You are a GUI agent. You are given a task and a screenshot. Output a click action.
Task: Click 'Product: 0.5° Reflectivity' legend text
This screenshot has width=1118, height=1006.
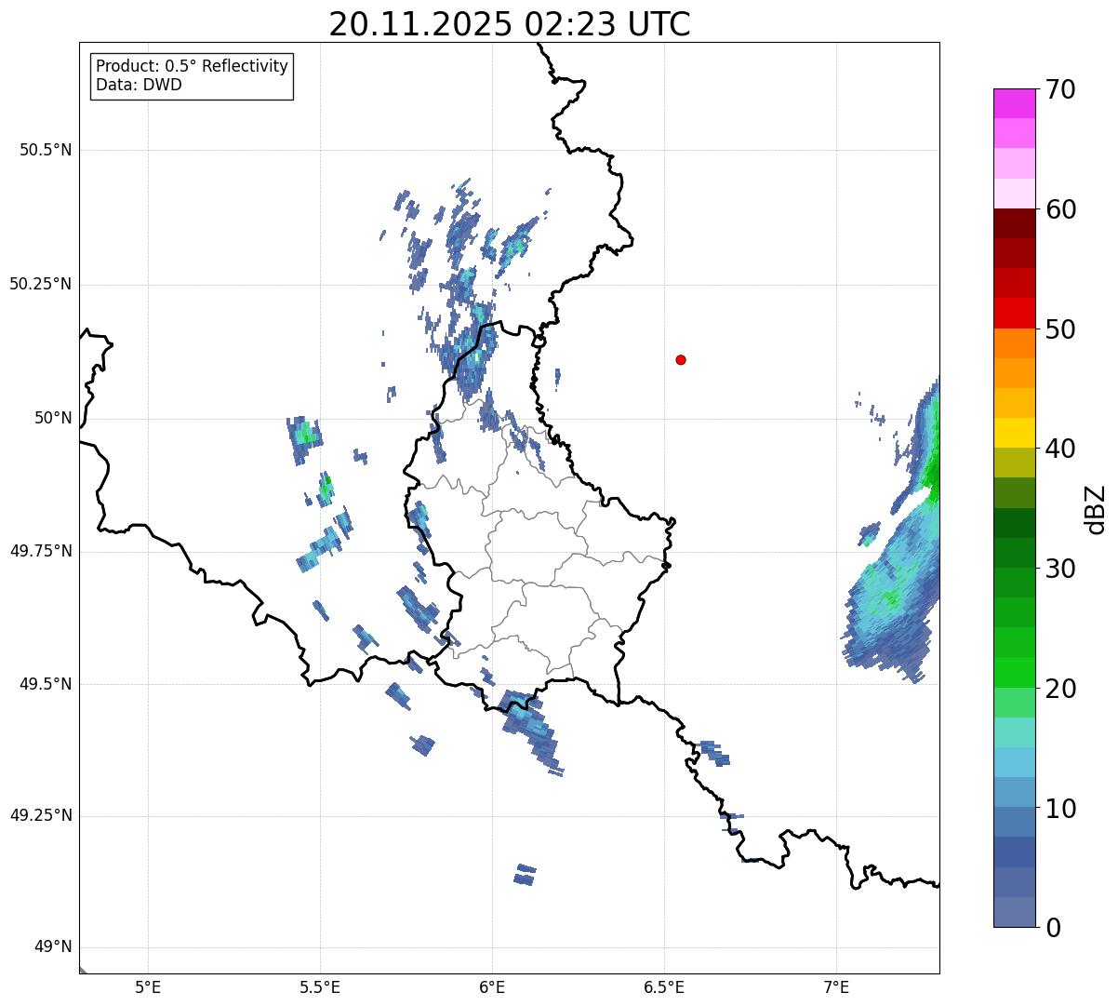click(192, 67)
